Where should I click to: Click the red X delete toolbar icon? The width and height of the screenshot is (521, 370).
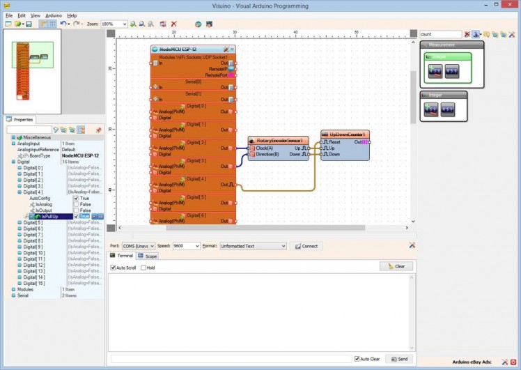click(174, 24)
